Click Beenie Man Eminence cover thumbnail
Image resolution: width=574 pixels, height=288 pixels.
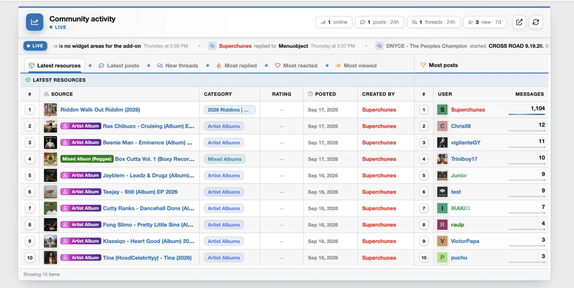pyautogui.click(x=50, y=143)
